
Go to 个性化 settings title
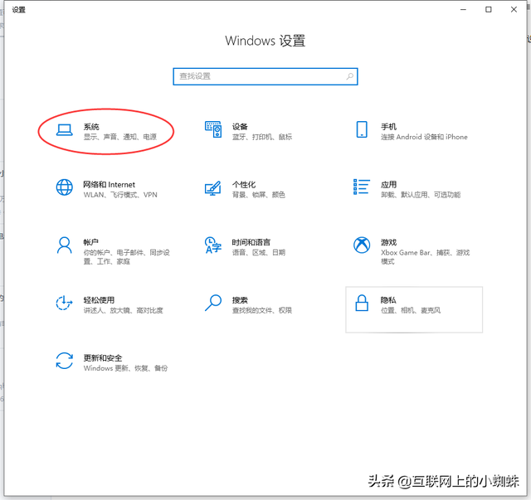244,185
